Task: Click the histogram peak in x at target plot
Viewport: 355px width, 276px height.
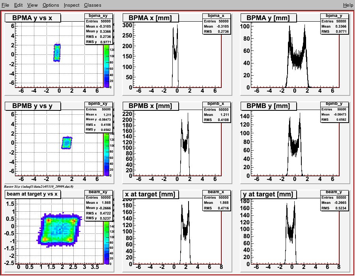Action: [188, 202]
